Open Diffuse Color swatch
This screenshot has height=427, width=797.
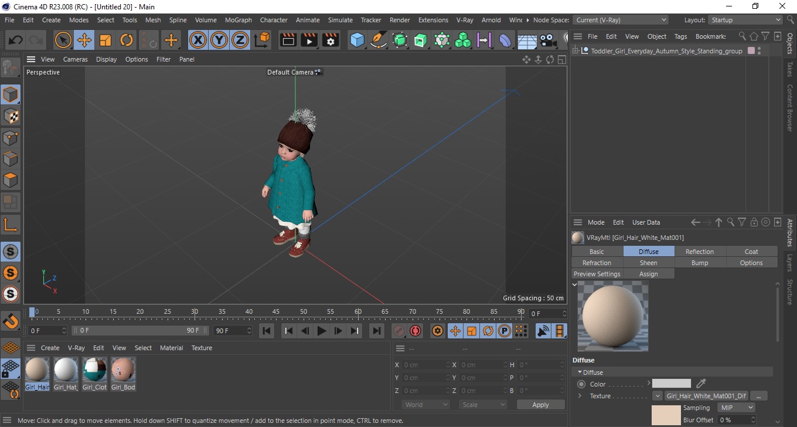tap(672, 384)
